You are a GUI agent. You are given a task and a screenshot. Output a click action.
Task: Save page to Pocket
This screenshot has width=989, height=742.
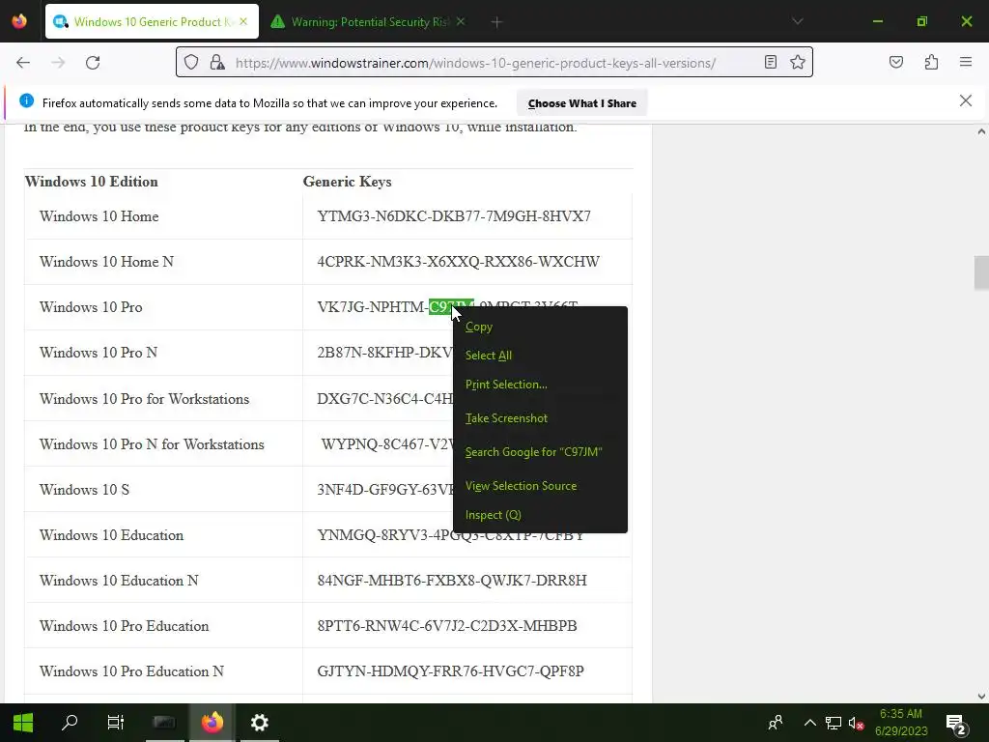coord(895,62)
